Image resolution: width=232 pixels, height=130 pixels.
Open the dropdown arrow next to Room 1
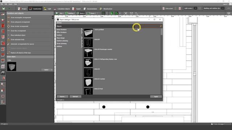(98, 13)
